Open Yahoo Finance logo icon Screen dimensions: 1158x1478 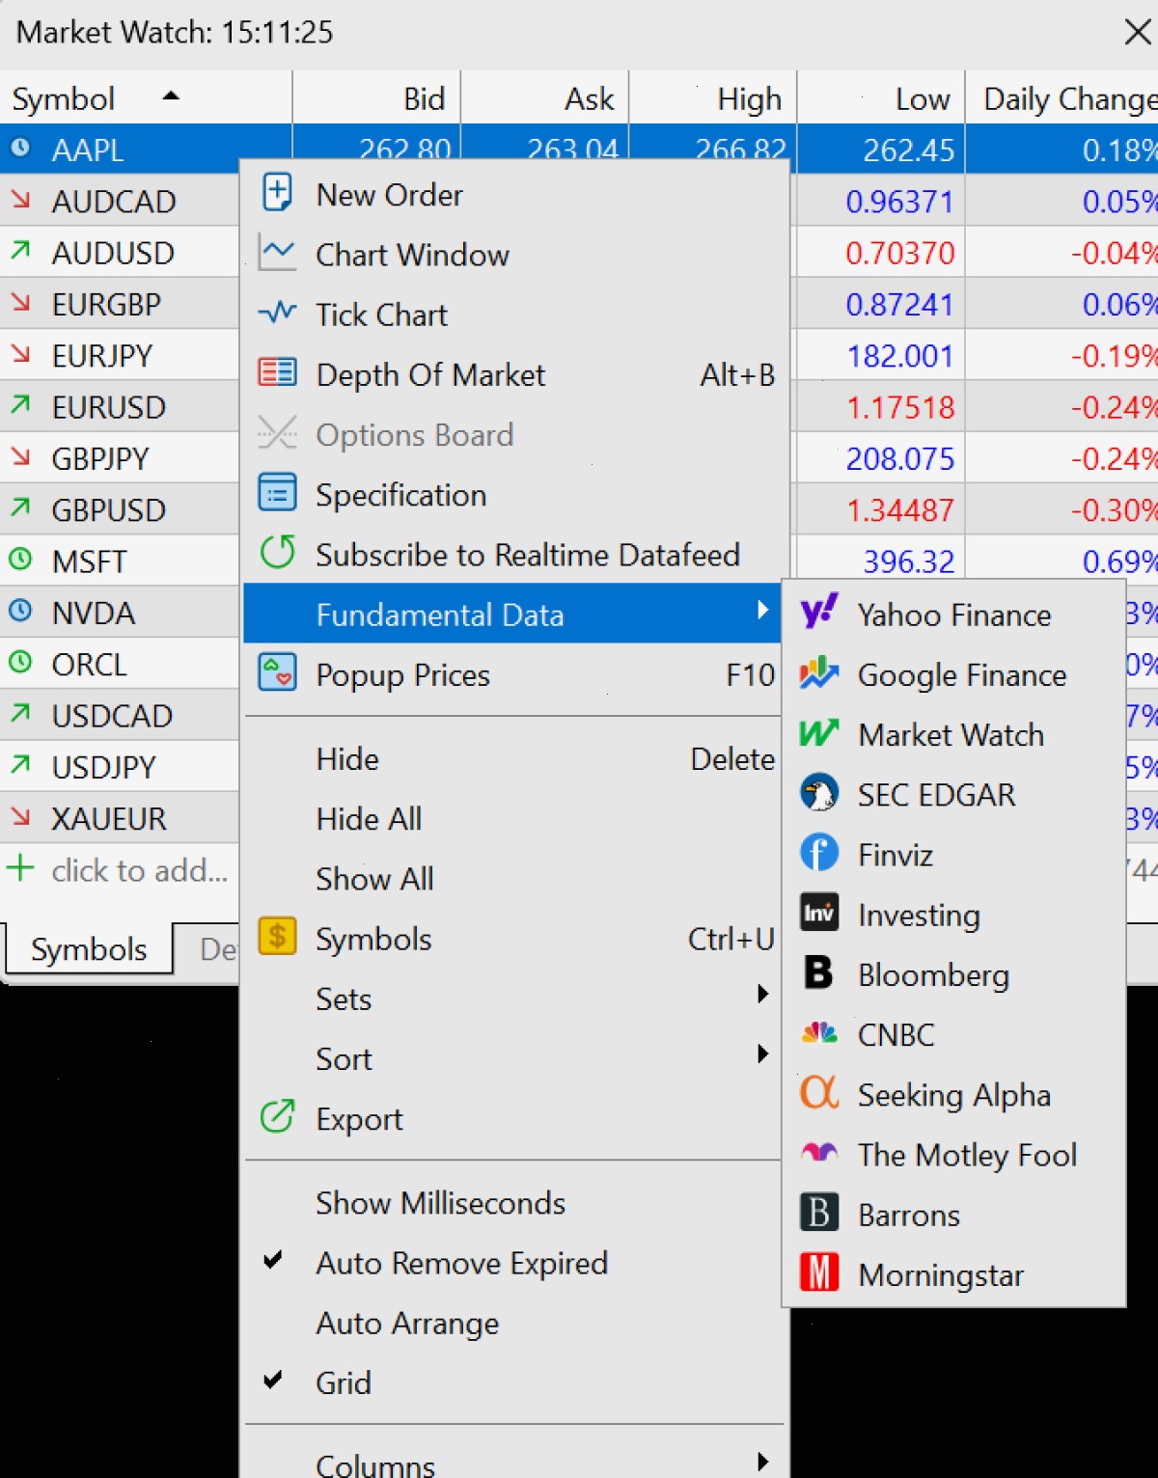819,613
